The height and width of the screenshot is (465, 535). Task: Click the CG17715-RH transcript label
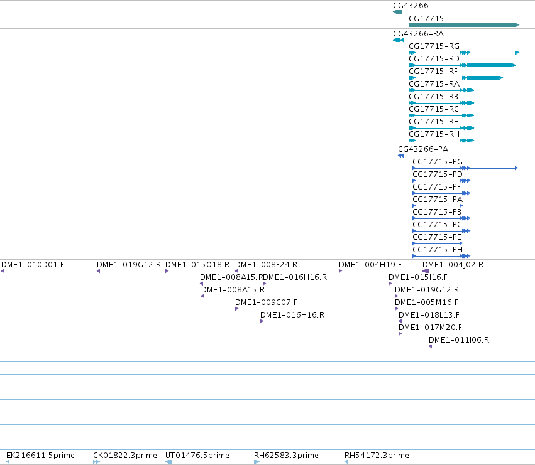click(434, 134)
